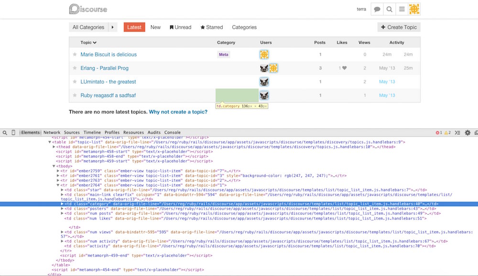Expand the tr ember2761 node
Screen dimensions: 478x276
pyautogui.click(x=58, y=176)
